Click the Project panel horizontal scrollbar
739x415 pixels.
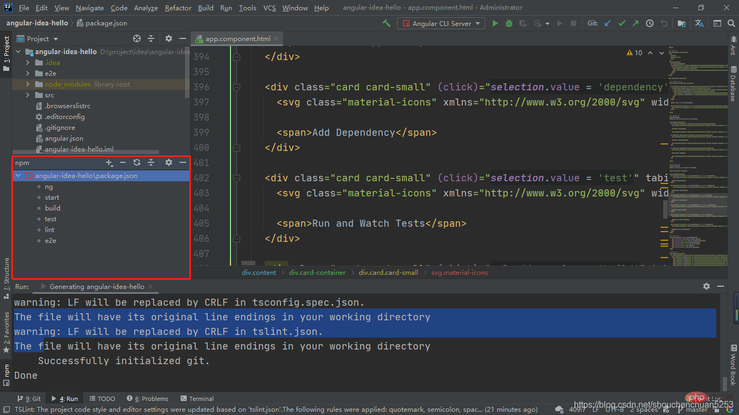pos(85,153)
